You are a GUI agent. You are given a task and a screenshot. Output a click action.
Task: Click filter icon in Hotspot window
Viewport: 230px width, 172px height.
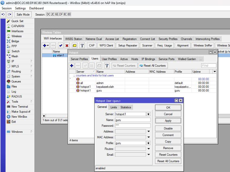pyautogui.click(x=107, y=66)
